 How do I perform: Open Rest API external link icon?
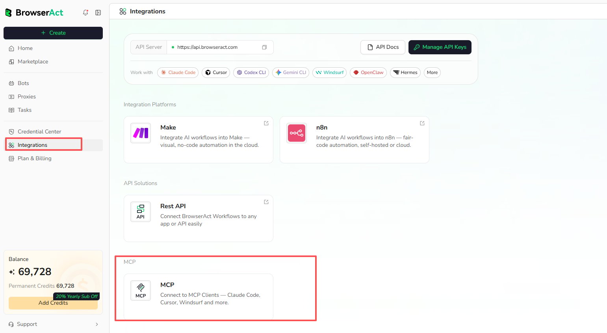(266, 202)
